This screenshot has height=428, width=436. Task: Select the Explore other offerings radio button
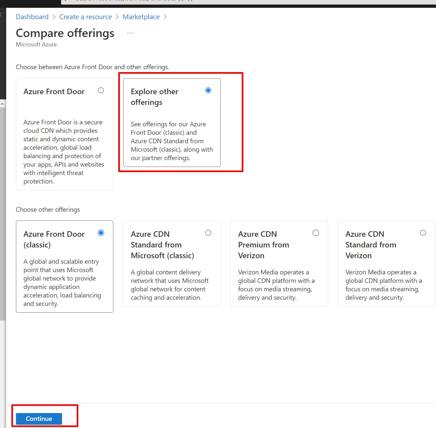(x=208, y=90)
